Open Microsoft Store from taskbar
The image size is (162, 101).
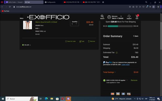[57, 99]
